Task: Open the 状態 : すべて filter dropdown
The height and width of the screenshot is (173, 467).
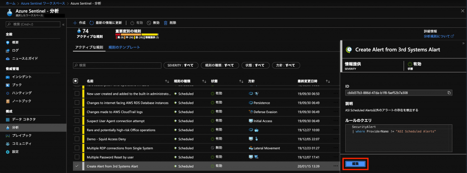Action: click(x=255, y=66)
